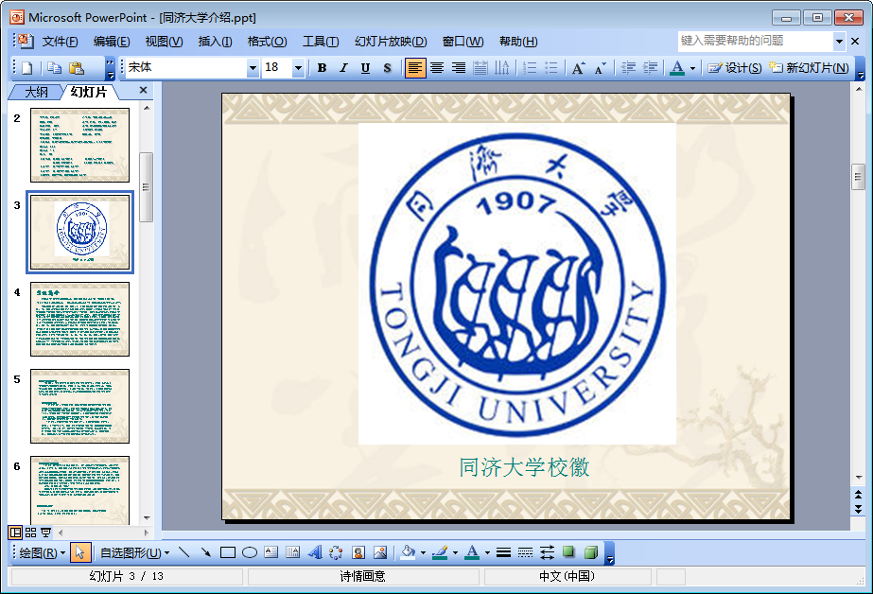
Task: Switch to 大纲 outline tab
Action: (x=36, y=92)
